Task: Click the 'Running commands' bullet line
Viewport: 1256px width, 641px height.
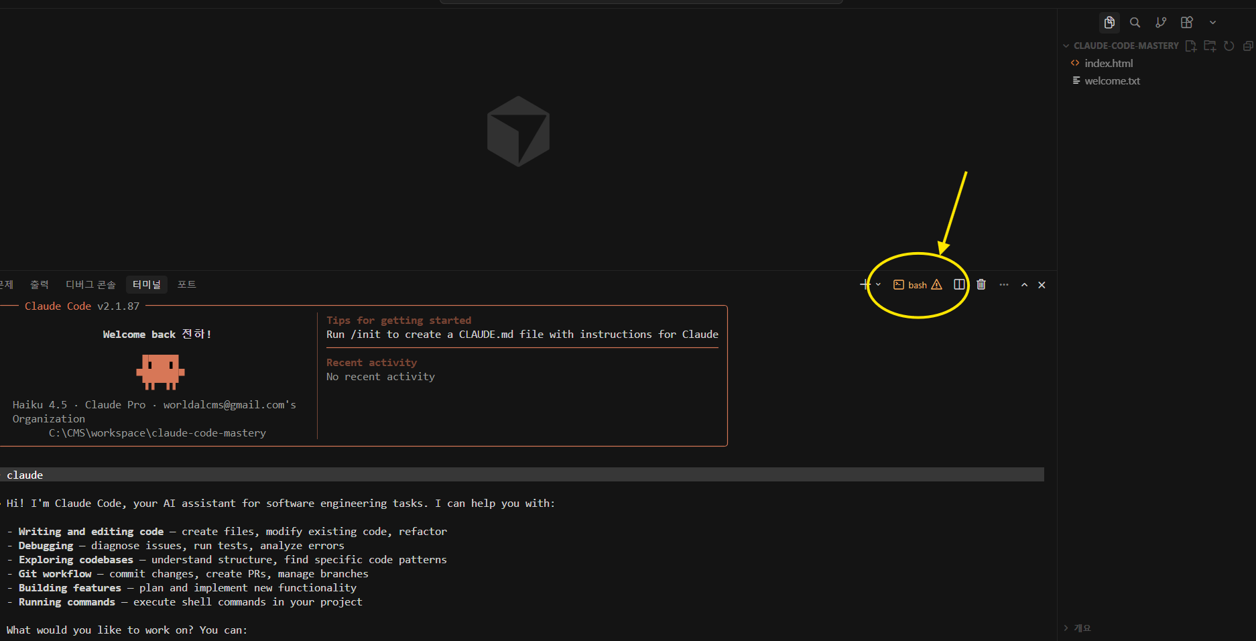Action: point(184,602)
